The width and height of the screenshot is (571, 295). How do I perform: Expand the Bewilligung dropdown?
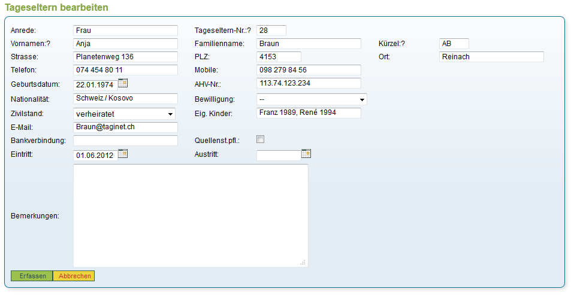tap(312, 99)
